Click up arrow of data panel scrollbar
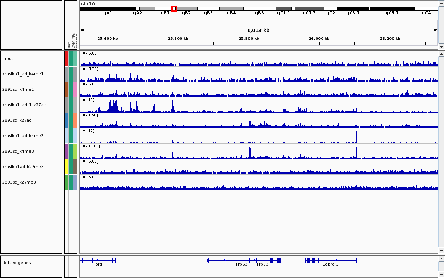 click(441, 54)
